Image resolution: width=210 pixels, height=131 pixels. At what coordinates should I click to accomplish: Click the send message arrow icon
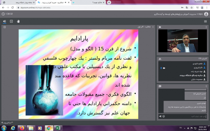pyautogui.click(x=160, y=116)
